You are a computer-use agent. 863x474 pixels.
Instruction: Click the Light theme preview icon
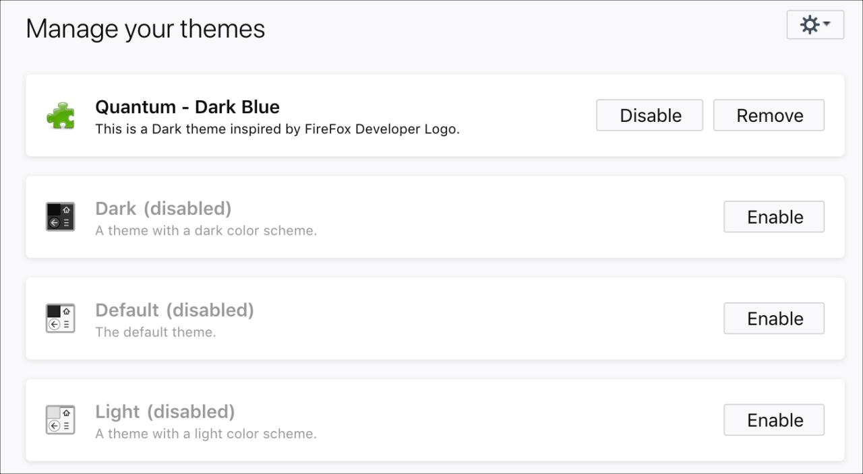[60, 420]
